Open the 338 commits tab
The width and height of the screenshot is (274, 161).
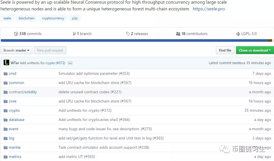28,34
